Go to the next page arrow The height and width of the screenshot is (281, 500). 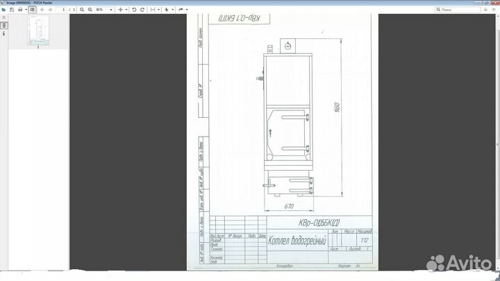click(50, 10)
